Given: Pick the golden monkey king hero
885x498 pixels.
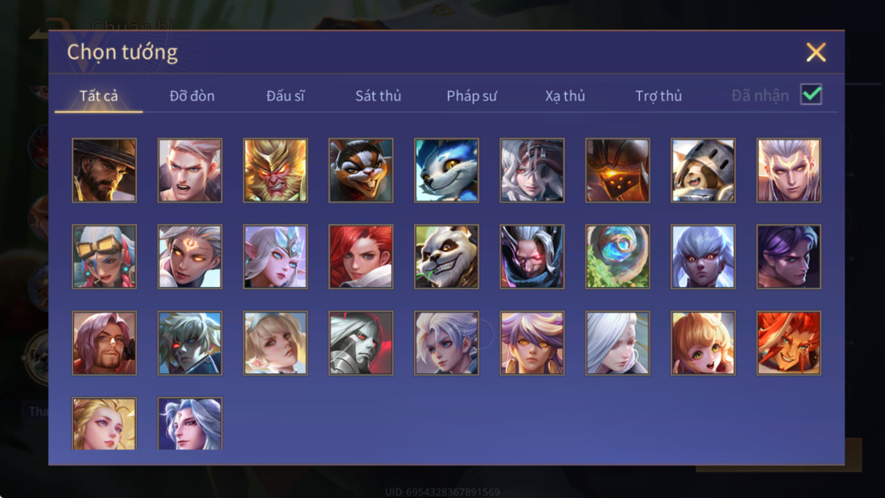Looking at the screenshot, I should click(275, 170).
